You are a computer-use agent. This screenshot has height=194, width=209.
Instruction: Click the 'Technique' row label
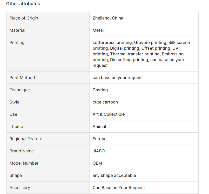pos(19,90)
